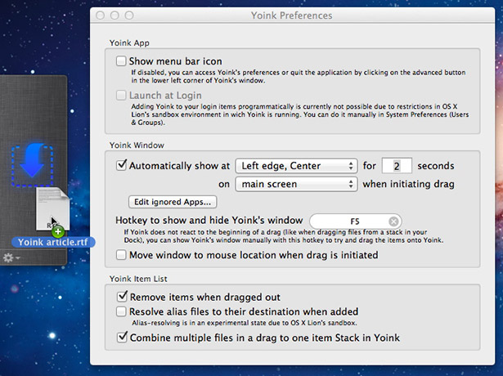Image resolution: width=503 pixels, height=376 pixels.
Task: Click the Hotkey to show and hide label
Action: [x=209, y=220]
